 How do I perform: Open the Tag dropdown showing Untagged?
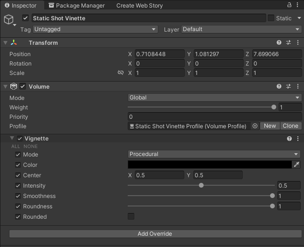[x=95, y=29]
